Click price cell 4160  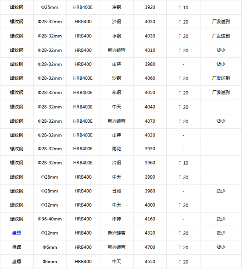point(150,219)
